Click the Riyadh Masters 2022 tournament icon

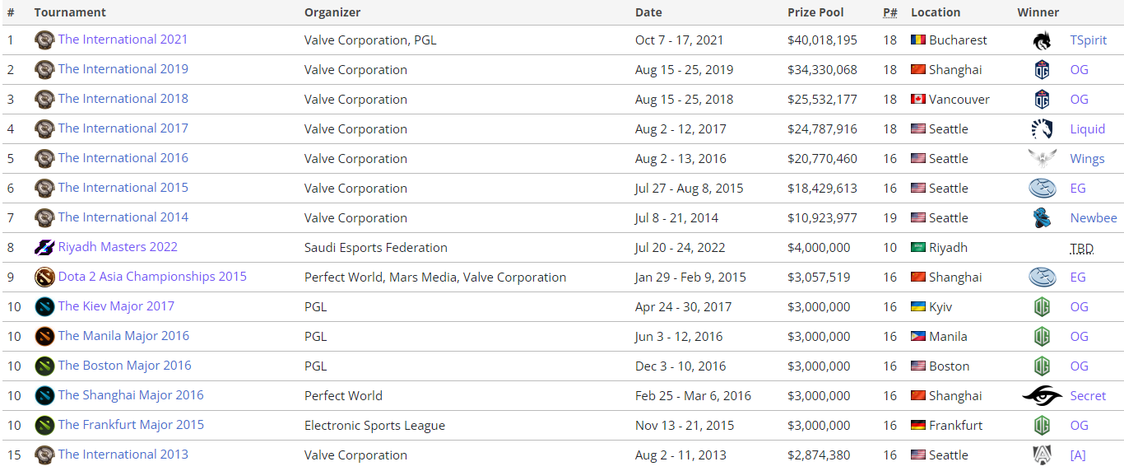point(44,247)
